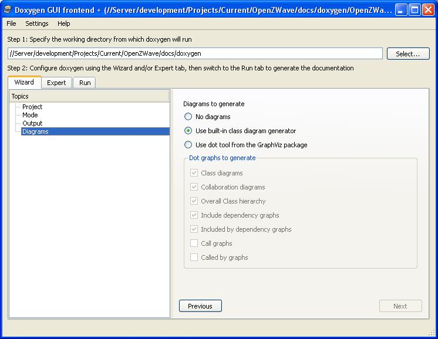Image resolution: width=438 pixels, height=339 pixels.
Task: Choose the No diagrams option
Action: click(x=188, y=117)
